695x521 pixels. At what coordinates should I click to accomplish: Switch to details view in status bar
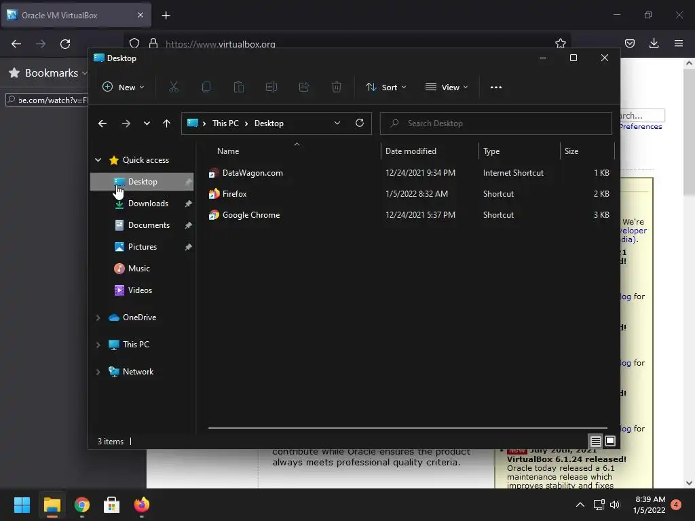click(595, 441)
